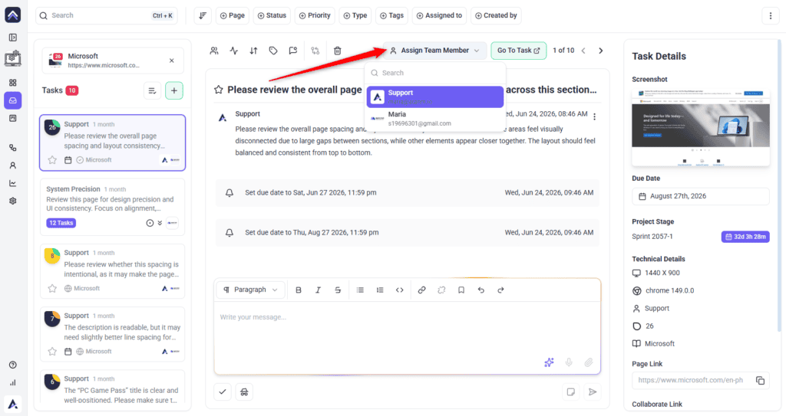Click the bookmark icon in editor toolbar
786x416 pixels.
click(461, 290)
